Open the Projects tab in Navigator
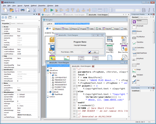156x124 pixels. point(57,29)
